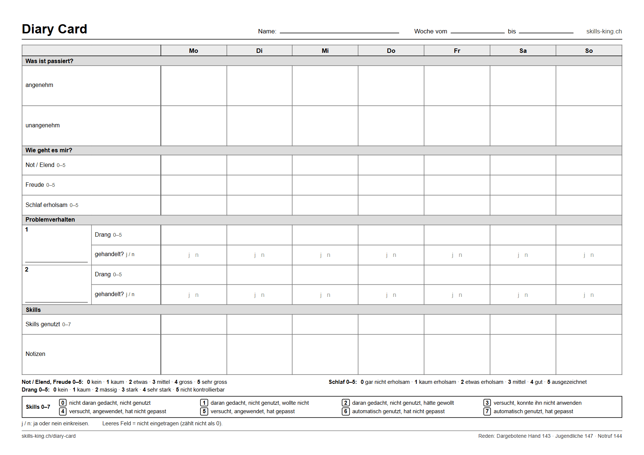Click the behaviour 2 'Drang' cell for Mo
The image size is (644, 455).
point(193,274)
